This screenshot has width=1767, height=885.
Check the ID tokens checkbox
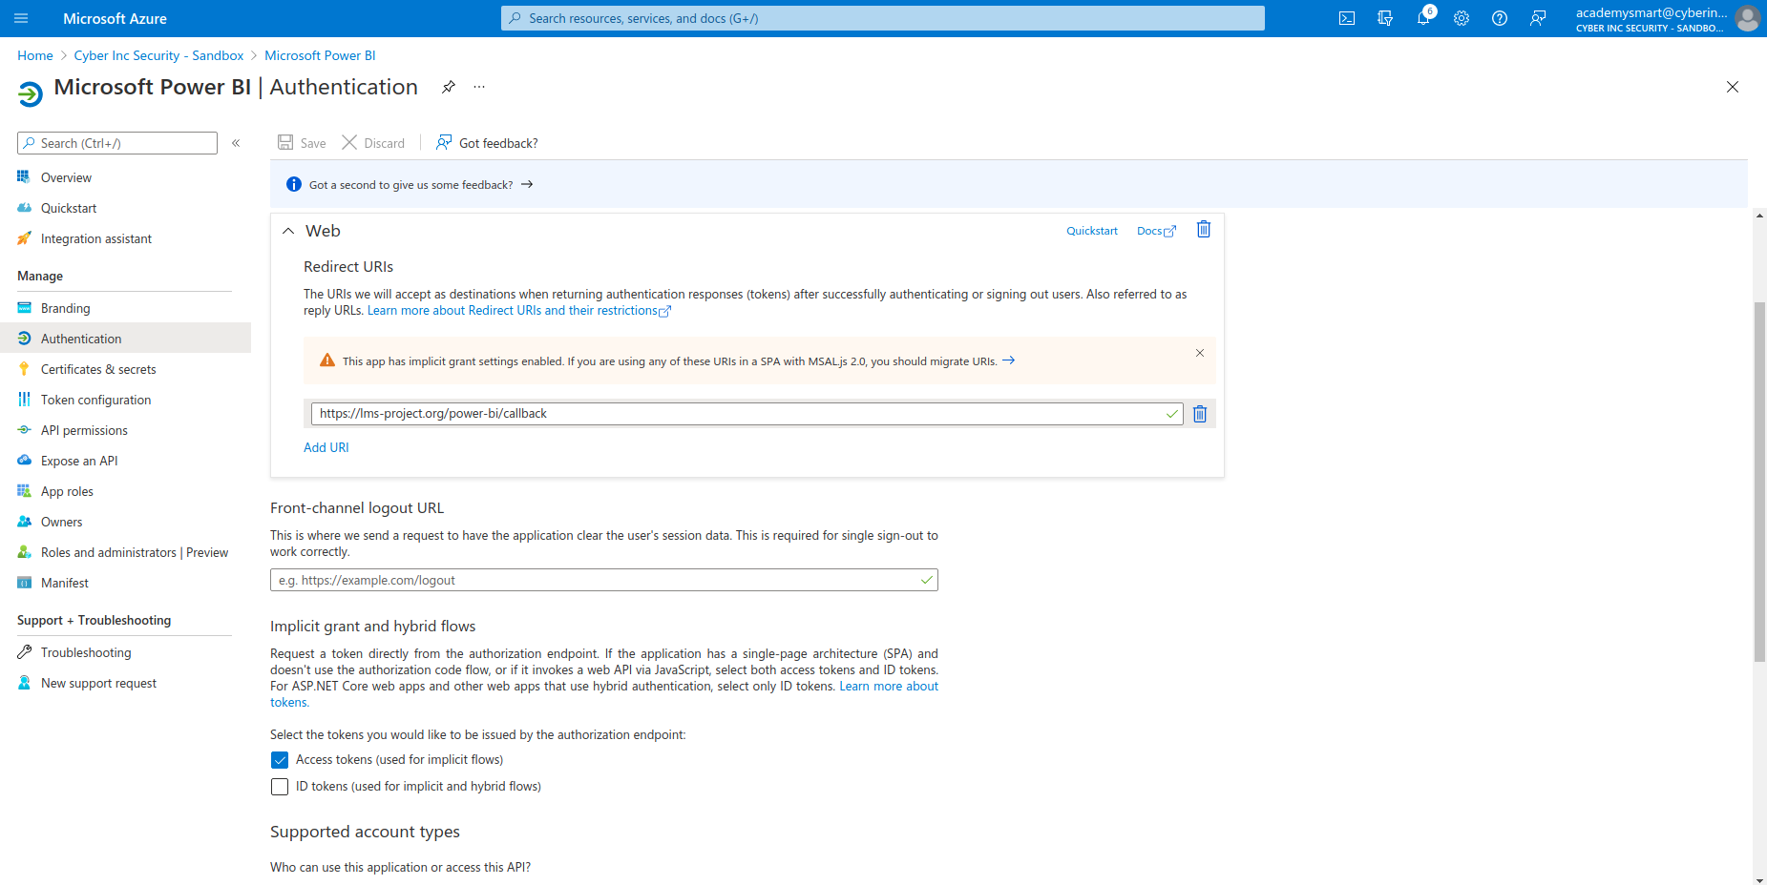coord(280,787)
